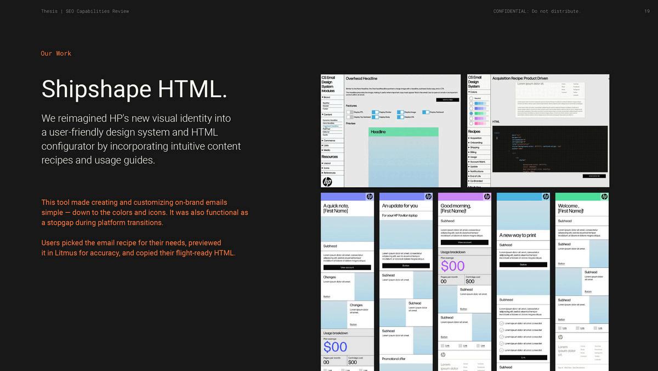Select the Neutral color radio button

point(472,98)
